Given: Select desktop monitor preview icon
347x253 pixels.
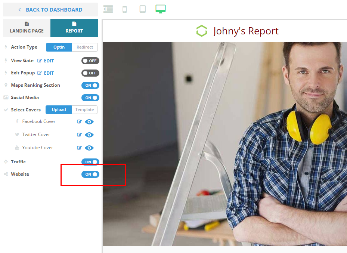Looking at the screenshot, I should [161, 9].
